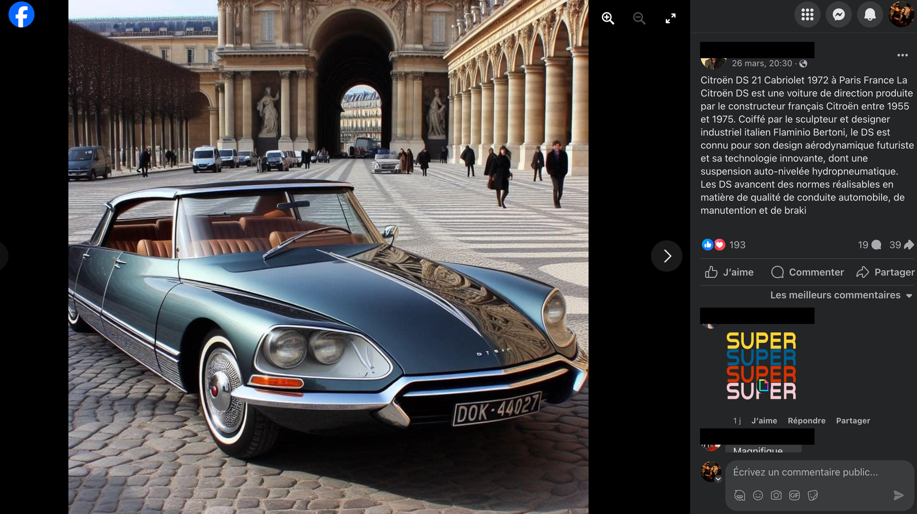Click Commenter button on post
917x514 pixels.
coord(807,272)
